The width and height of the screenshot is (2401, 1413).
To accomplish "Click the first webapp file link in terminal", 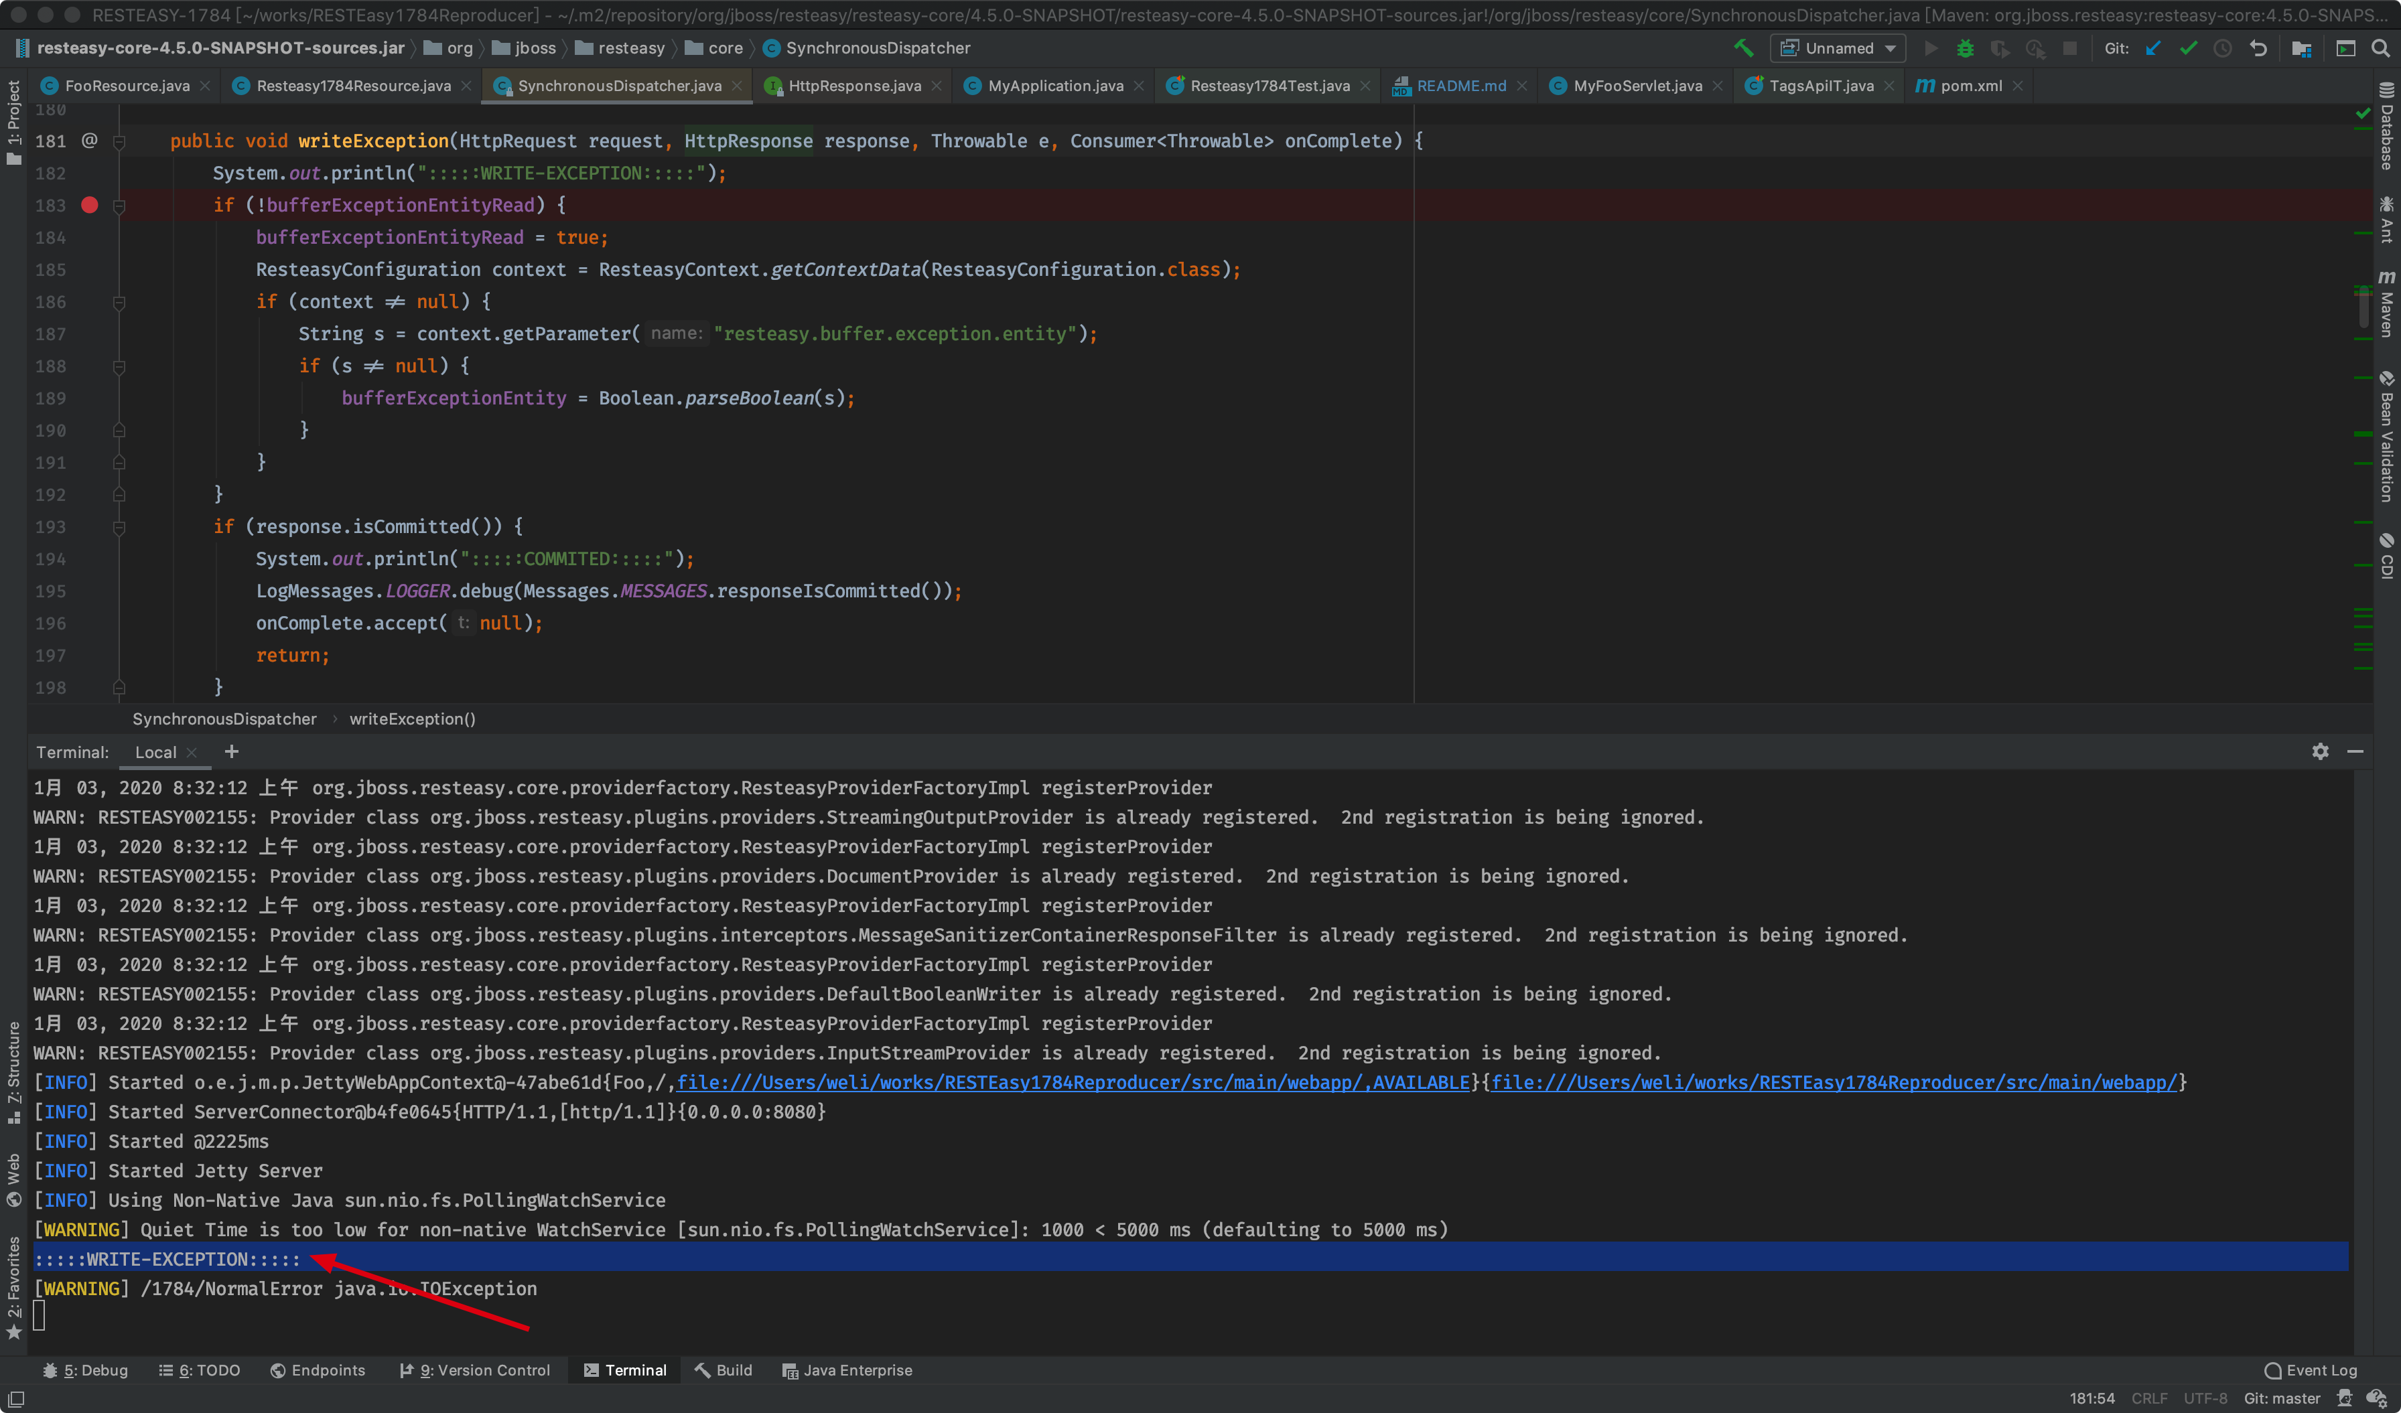I will click(x=1073, y=1082).
